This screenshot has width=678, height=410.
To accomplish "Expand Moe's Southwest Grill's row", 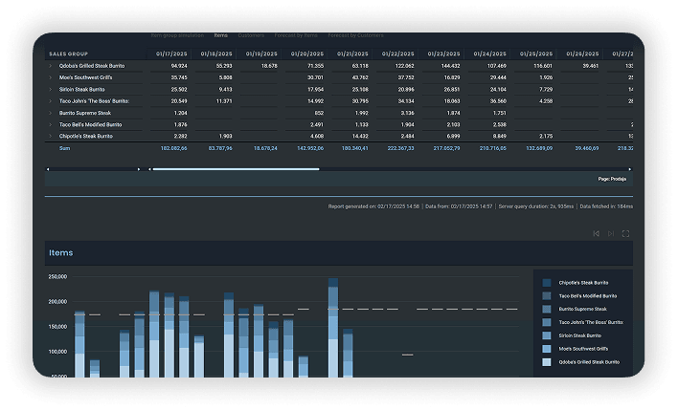I will click(x=51, y=77).
